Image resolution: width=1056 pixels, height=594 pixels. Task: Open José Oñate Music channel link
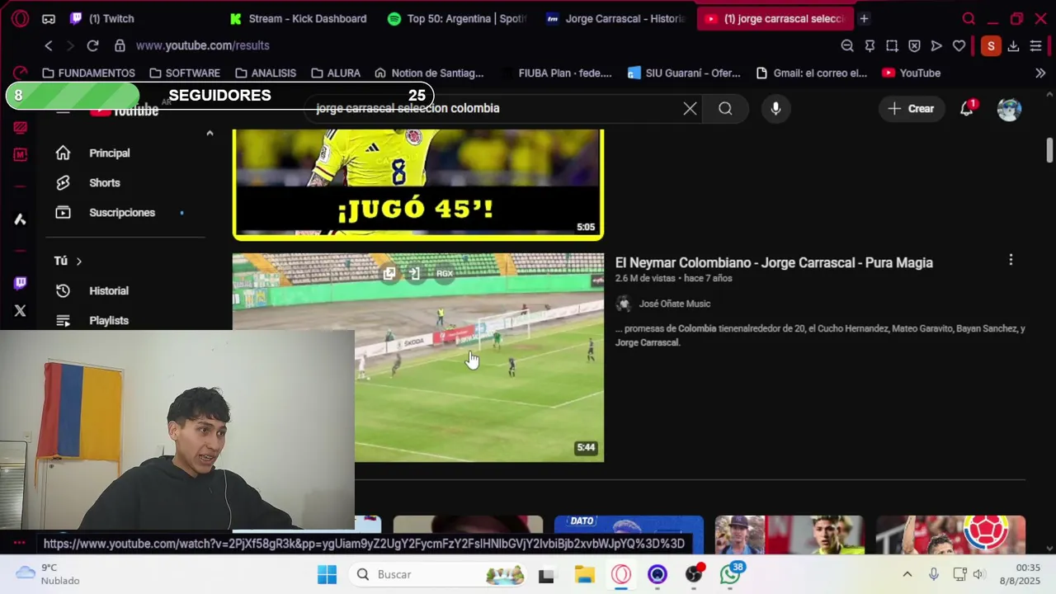pyautogui.click(x=674, y=304)
